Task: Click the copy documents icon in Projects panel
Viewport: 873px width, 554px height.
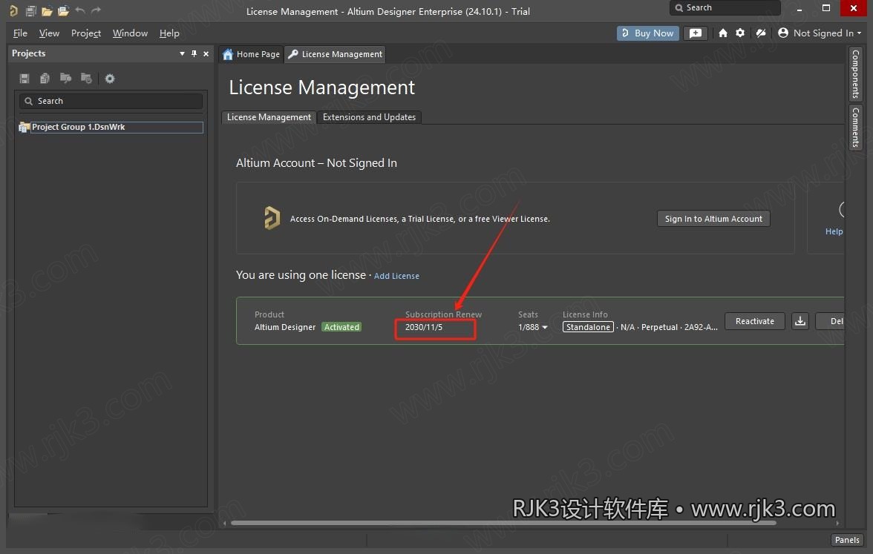Action: pos(45,79)
